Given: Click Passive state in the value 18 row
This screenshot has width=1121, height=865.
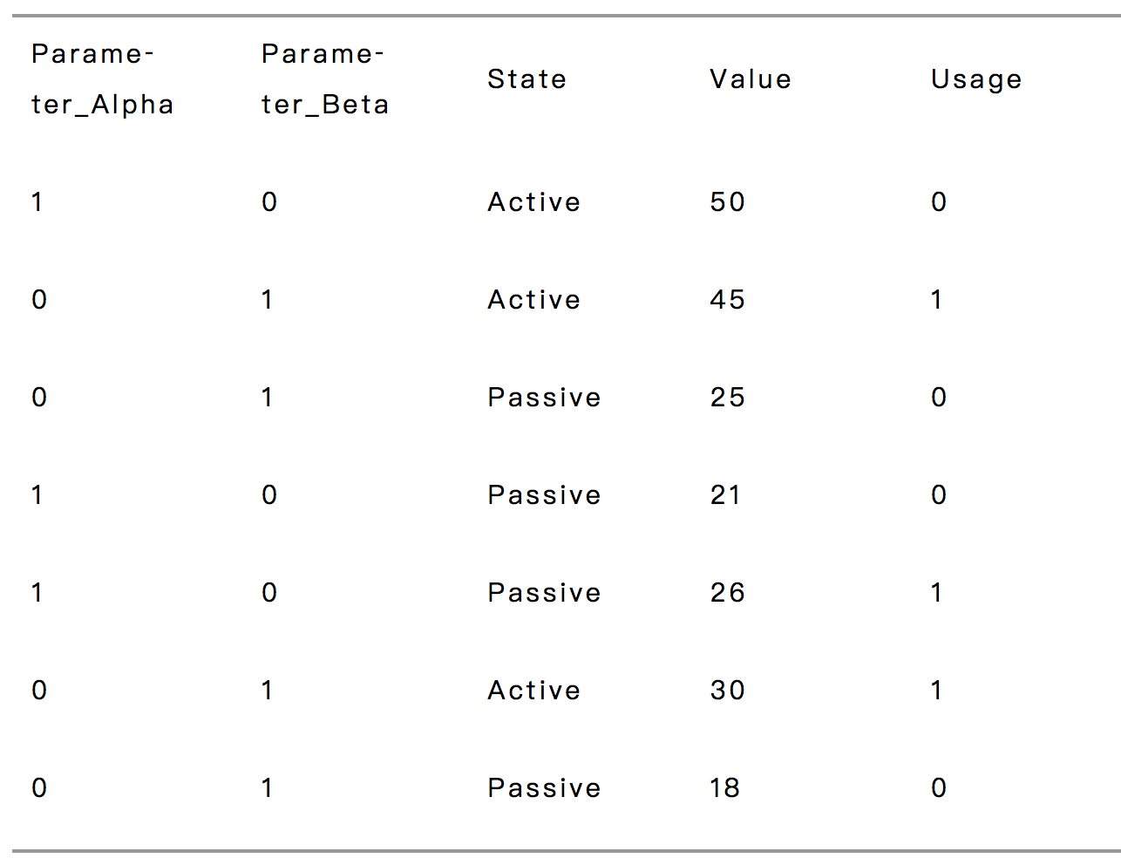Looking at the screenshot, I should tap(544, 788).
